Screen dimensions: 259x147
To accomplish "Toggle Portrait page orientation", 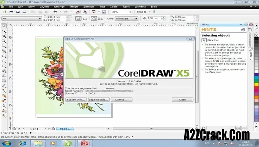I will pos(78,18).
